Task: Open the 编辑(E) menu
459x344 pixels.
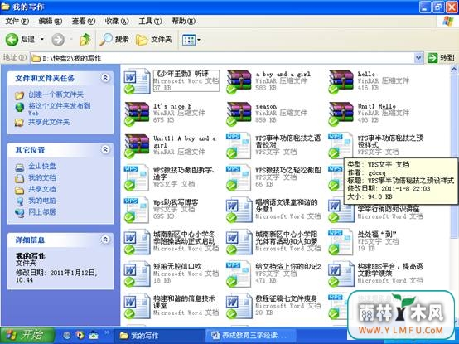Action: click(50, 21)
